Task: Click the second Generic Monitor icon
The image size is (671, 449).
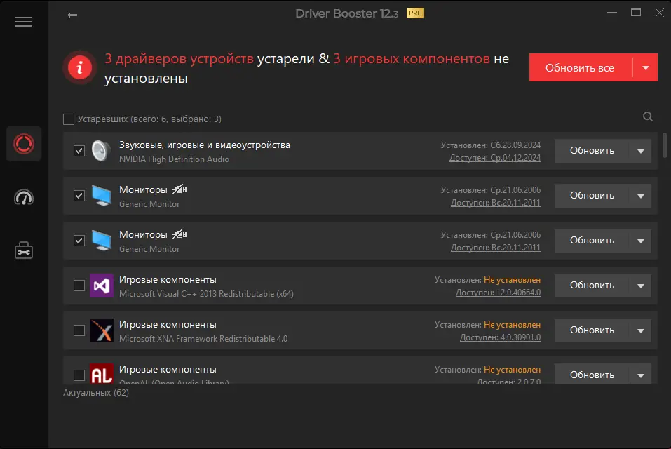Action: coord(102,241)
